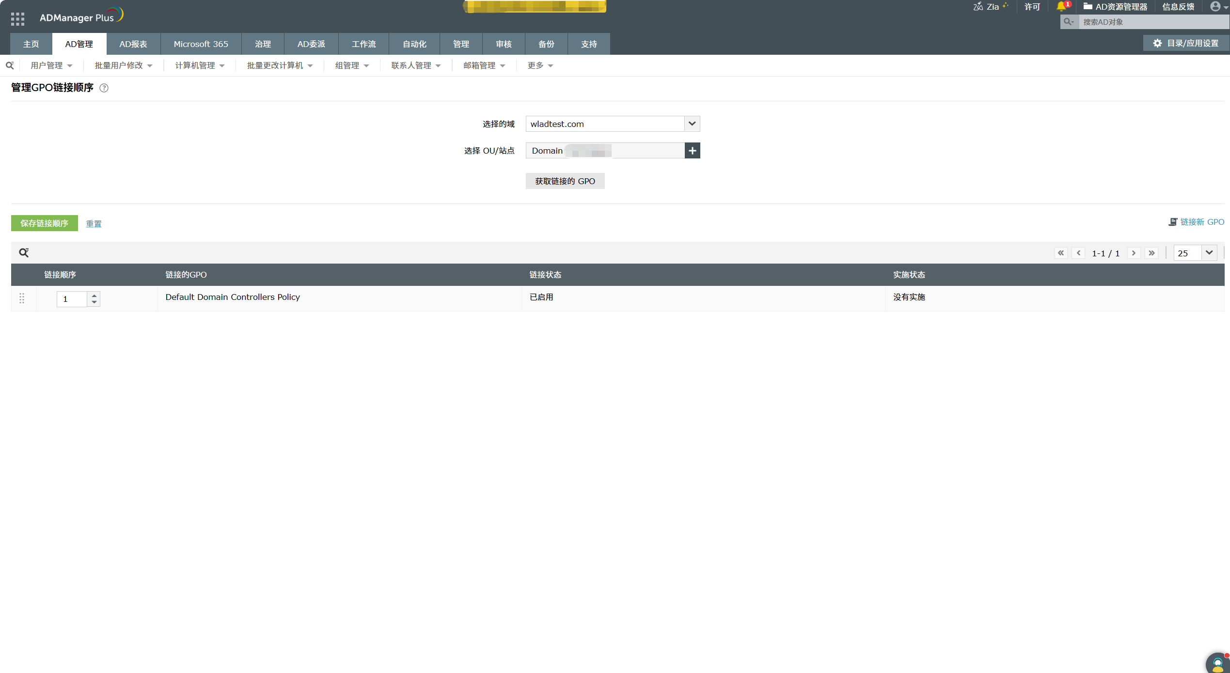Screen dimensions: 1230x673
Task: Expand the 用户管理 submenu
Action: click(x=51, y=65)
